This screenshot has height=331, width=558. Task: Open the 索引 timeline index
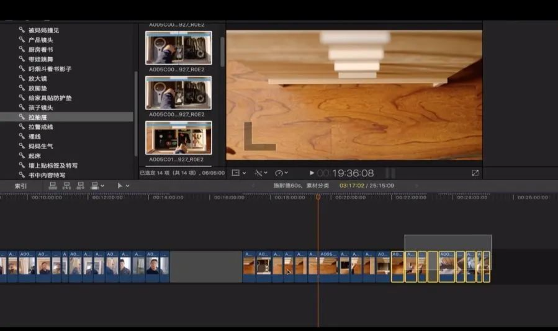tap(21, 186)
